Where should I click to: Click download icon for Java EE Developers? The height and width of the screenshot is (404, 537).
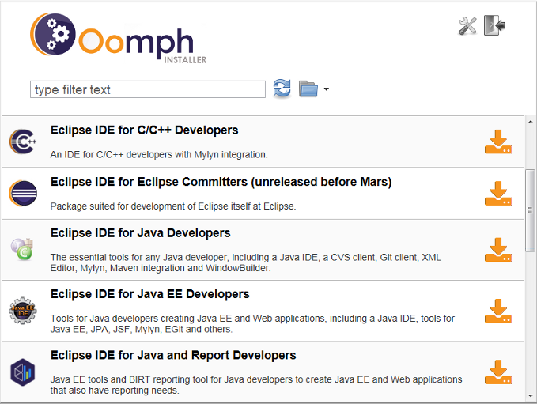(x=497, y=311)
